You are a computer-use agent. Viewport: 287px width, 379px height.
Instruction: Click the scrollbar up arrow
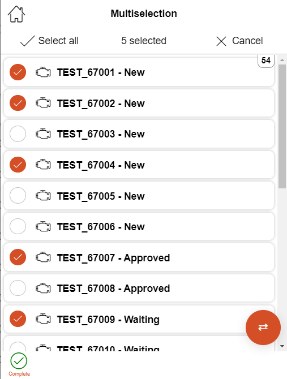point(282,60)
